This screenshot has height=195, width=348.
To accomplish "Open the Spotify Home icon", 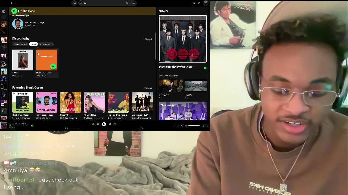I will point(74,3).
